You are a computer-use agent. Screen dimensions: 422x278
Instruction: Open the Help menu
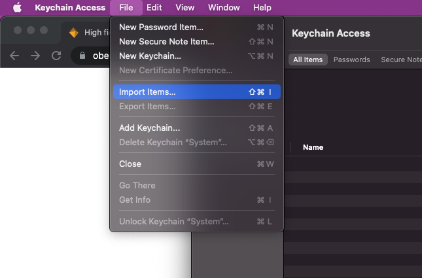pos(262,8)
